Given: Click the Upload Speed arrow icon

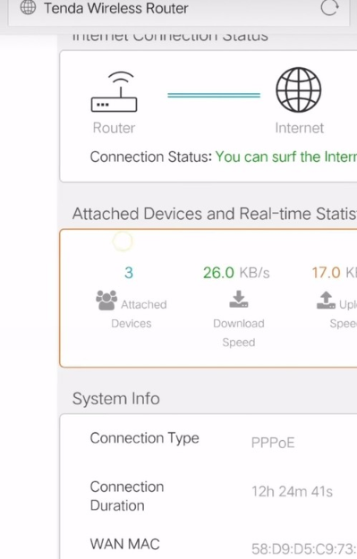Looking at the screenshot, I should pos(326,301).
